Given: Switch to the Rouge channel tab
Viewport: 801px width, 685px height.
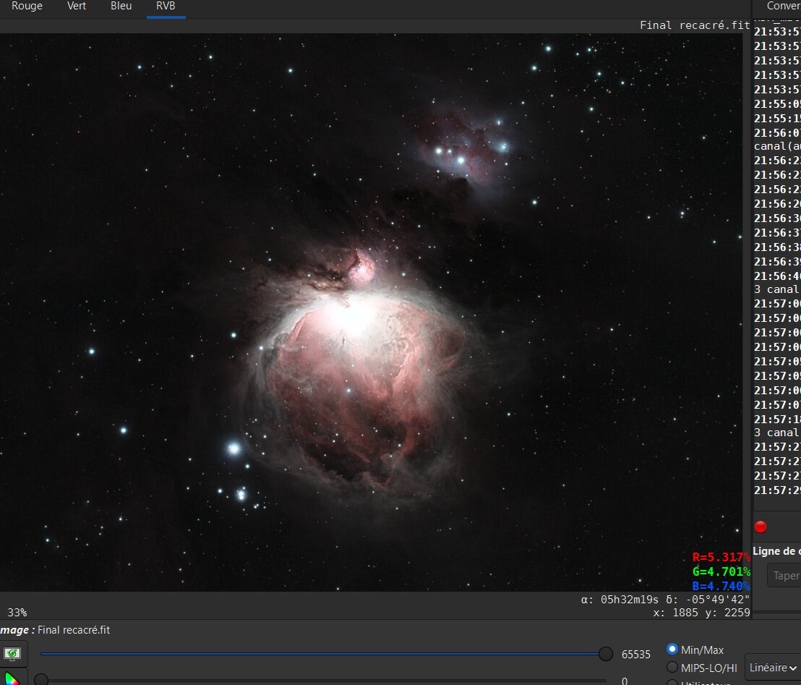Looking at the screenshot, I should 27,6.
